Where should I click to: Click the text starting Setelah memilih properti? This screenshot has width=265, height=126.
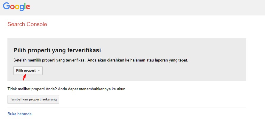pyautogui.click(x=101, y=60)
